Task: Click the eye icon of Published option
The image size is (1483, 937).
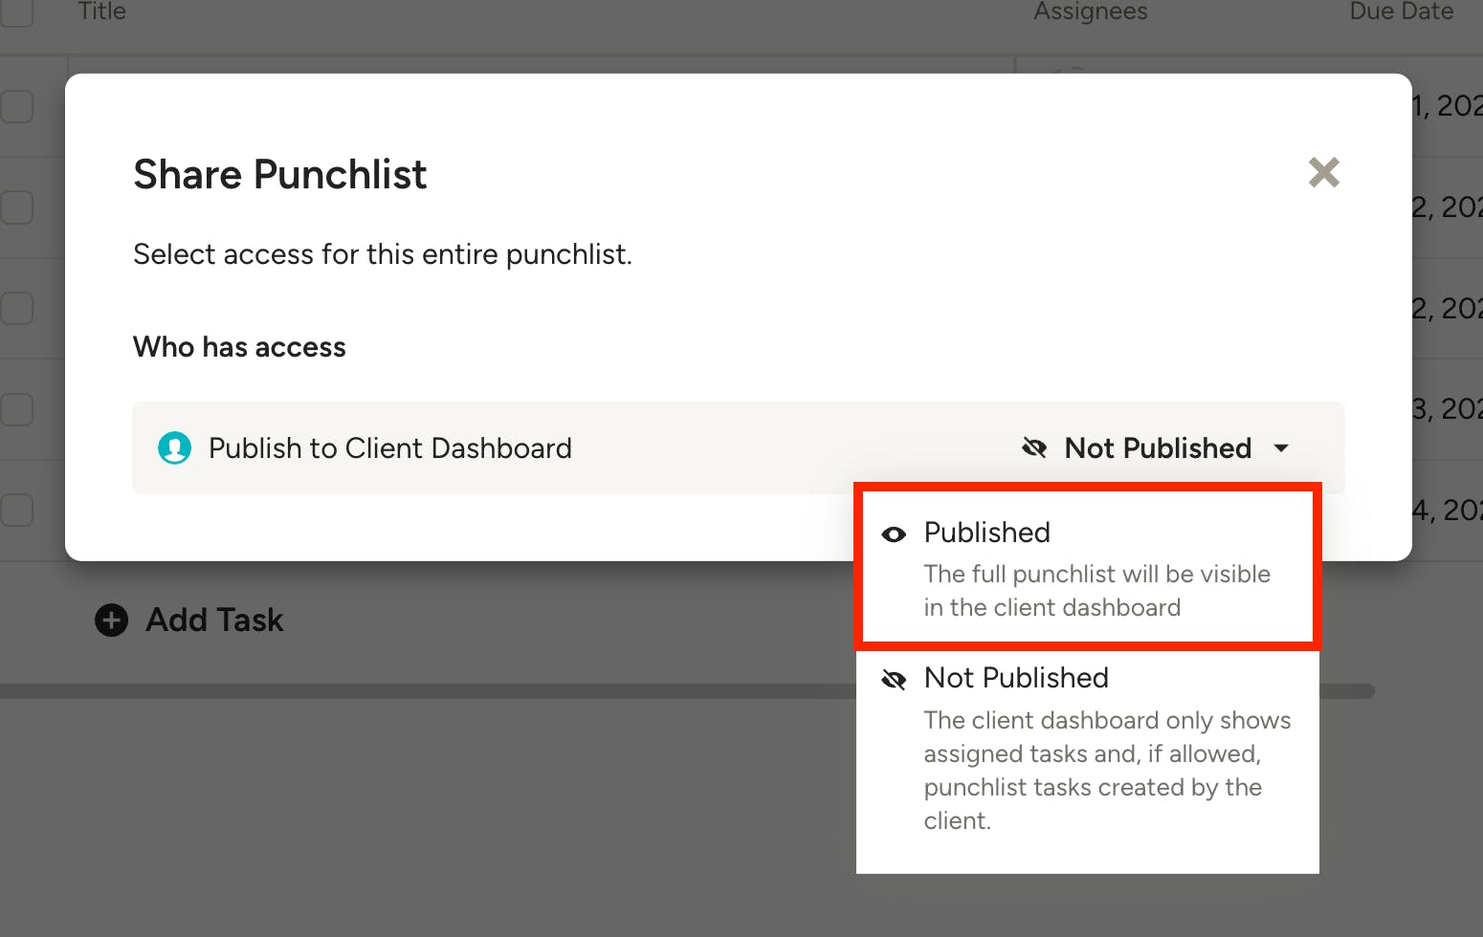Action: [x=894, y=534]
